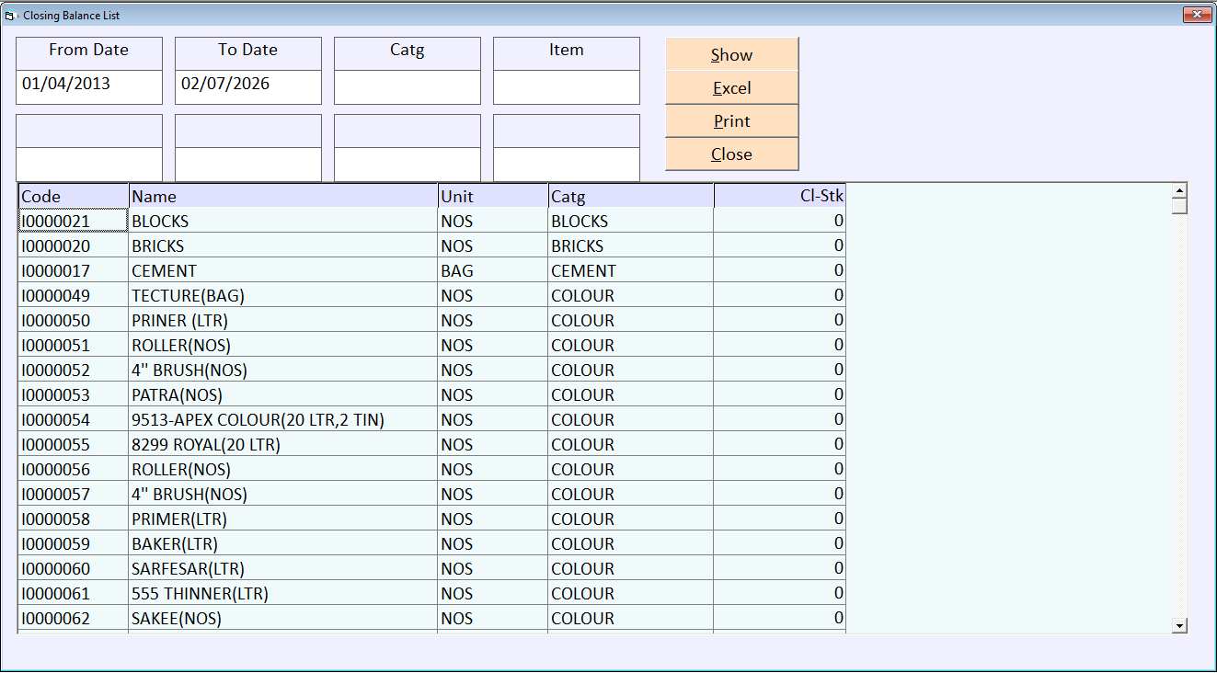The image size is (1217, 673).
Task: Click the Show button
Action: click(x=731, y=55)
